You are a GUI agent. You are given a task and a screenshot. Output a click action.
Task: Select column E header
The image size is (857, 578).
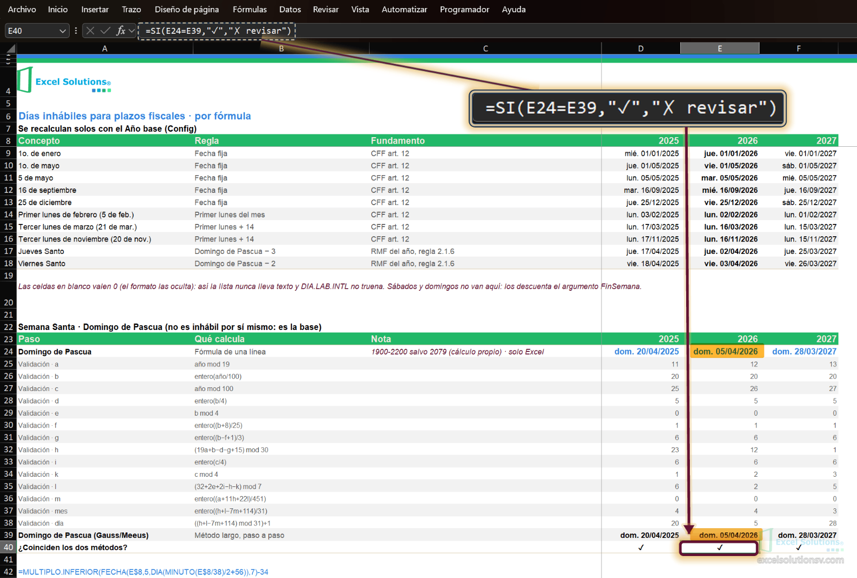pyautogui.click(x=720, y=49)
